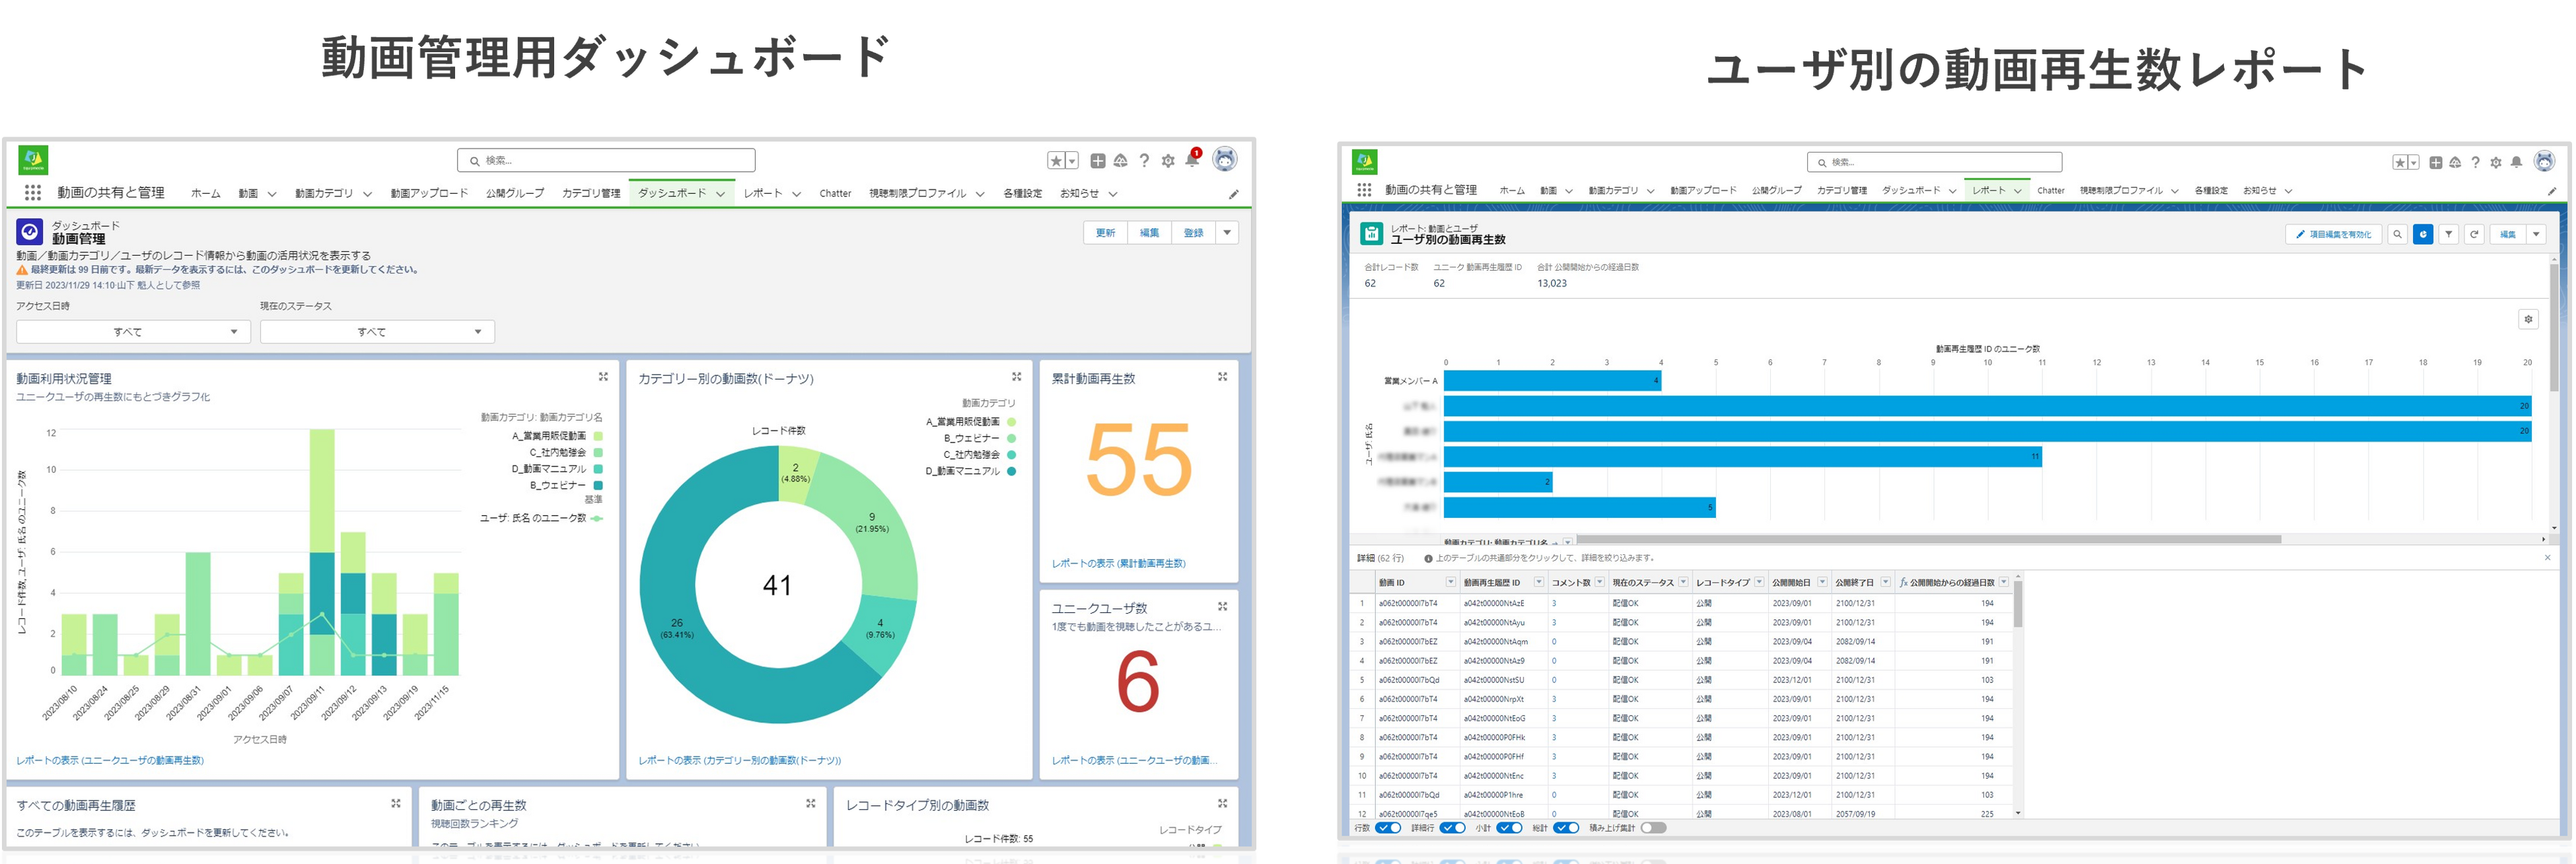
Task: Open the アクセス日時 filter dropdown
Action: pos(133,332)
